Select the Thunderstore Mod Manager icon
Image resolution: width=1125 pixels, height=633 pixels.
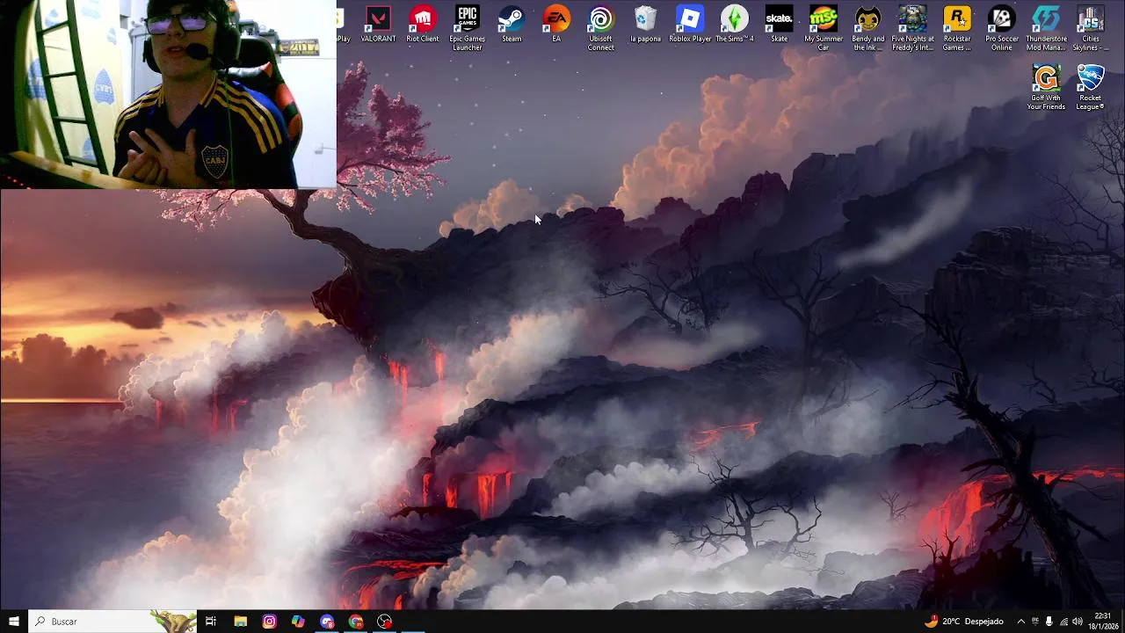(1046, 28)
